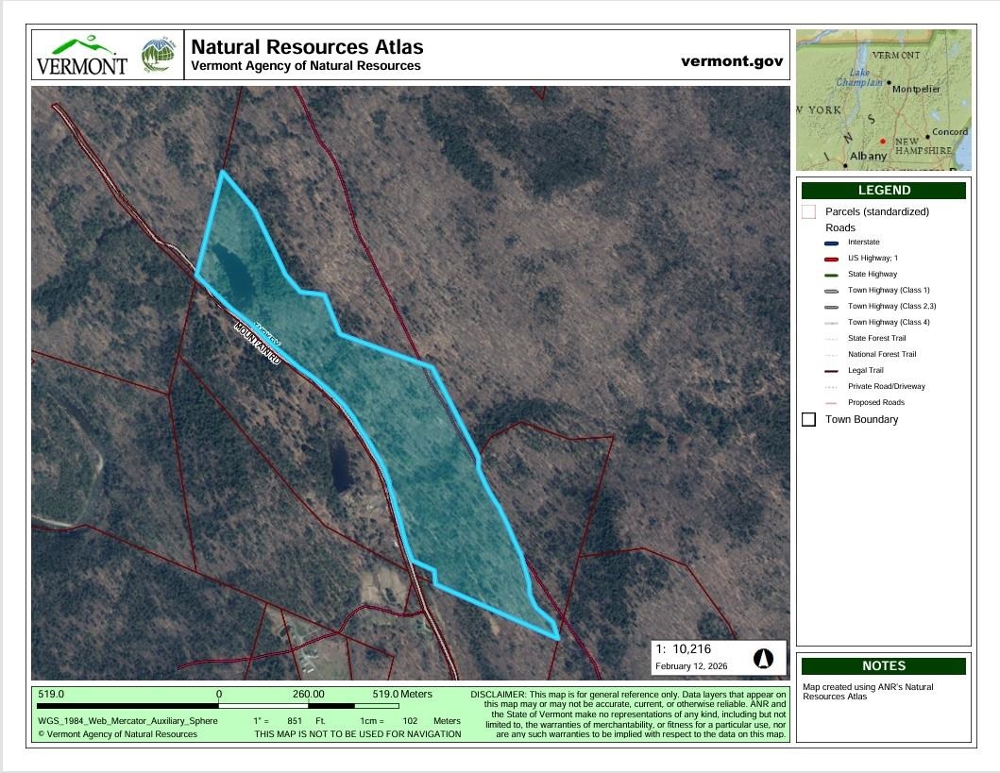Click the Parcels (standardized) legend swatch
Image resolution: width=1000 pixels, height=773 pixels.
click(x=808, y=211)
